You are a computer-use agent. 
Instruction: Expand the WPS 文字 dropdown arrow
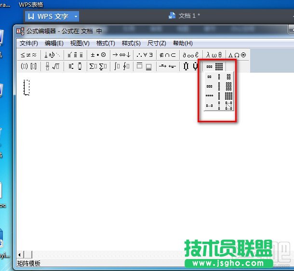click(76, 16)
